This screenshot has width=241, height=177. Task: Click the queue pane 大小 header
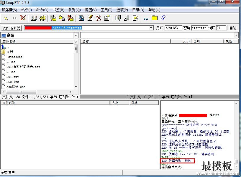point(119,103)
